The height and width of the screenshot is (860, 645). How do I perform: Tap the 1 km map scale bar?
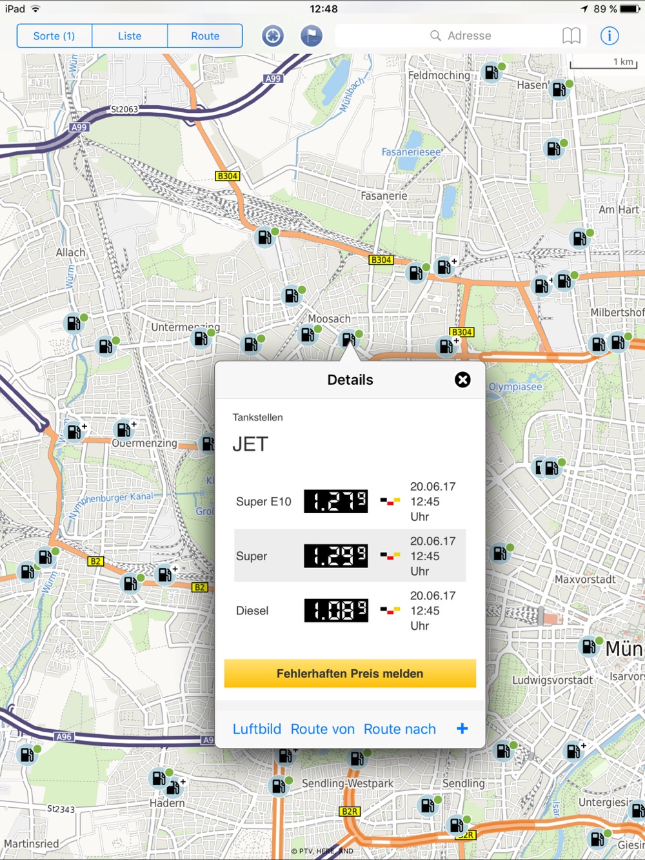click(x=604, y=63)
